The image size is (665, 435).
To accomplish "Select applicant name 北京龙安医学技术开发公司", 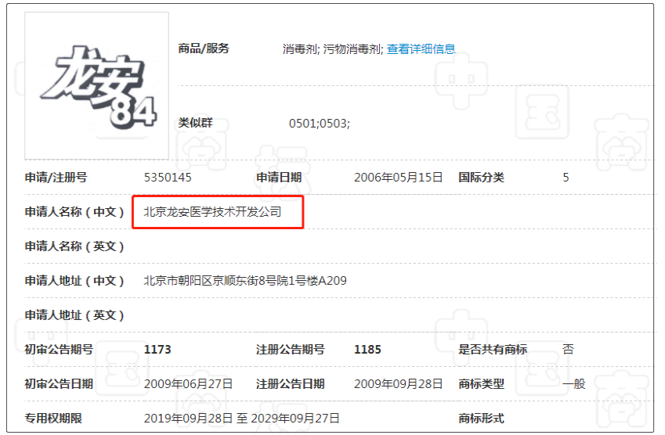I will [212, 212].
